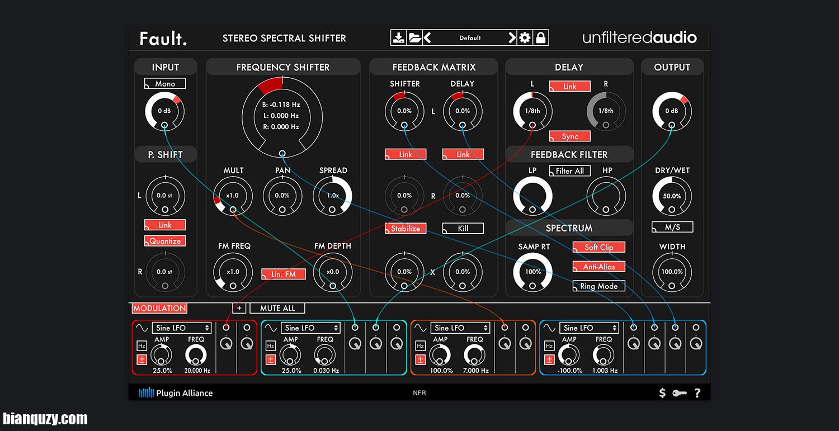Toggle the Quantize pitch shift button
This screenshot has width=839, height=431.
point(165,241)
